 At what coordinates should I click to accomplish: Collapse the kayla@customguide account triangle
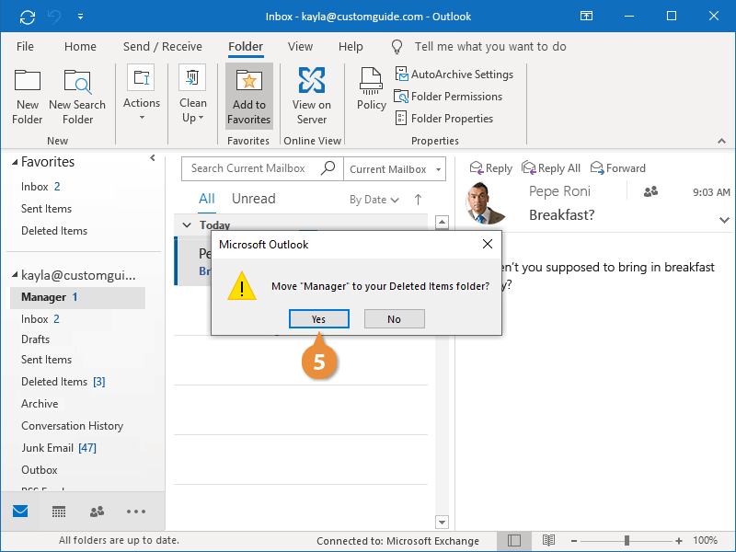(15, 274)
